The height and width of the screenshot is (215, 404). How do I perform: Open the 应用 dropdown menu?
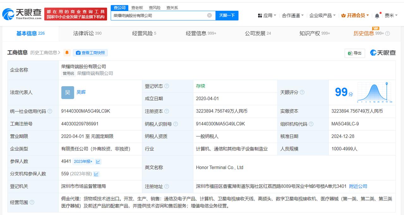pyautogui.click(x=267, y=15)
